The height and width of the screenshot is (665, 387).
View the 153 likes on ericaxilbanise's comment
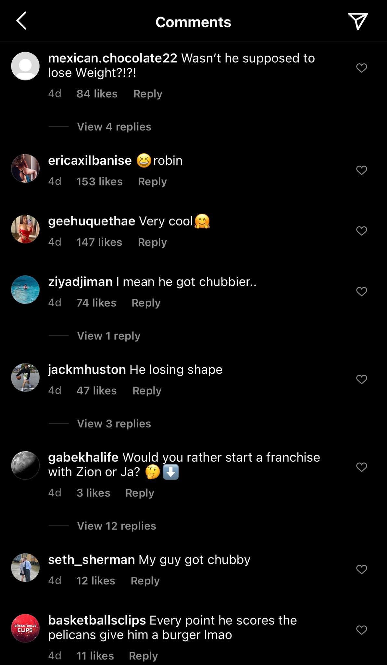pyautogui.click(x=99, y=182)
